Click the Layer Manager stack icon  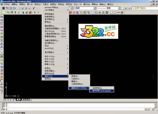pos(130,8)
